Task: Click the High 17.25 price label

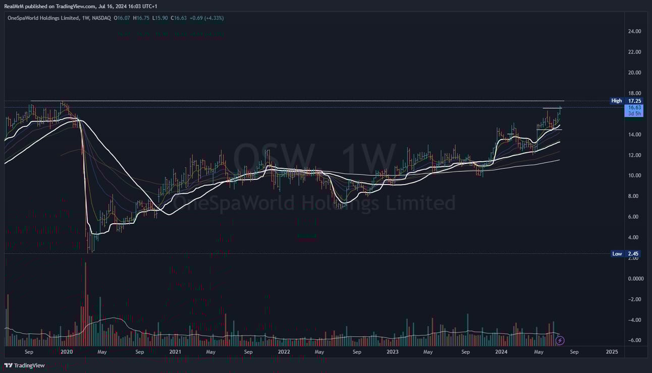Action: [626, 101]
